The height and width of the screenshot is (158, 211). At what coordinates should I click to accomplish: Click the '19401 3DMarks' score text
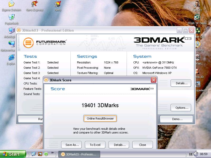click(x=100, y=105)
